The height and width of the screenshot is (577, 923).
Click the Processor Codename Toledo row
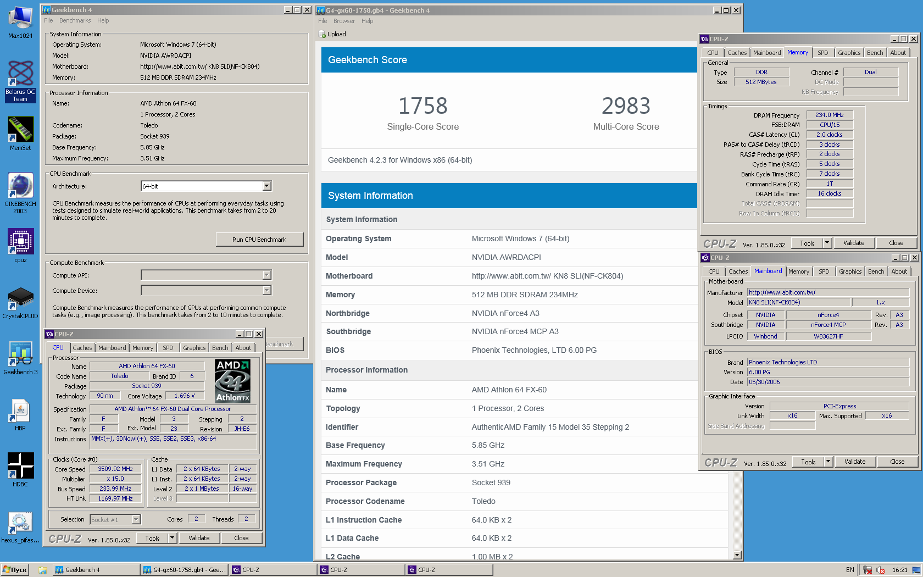(525, 501)
